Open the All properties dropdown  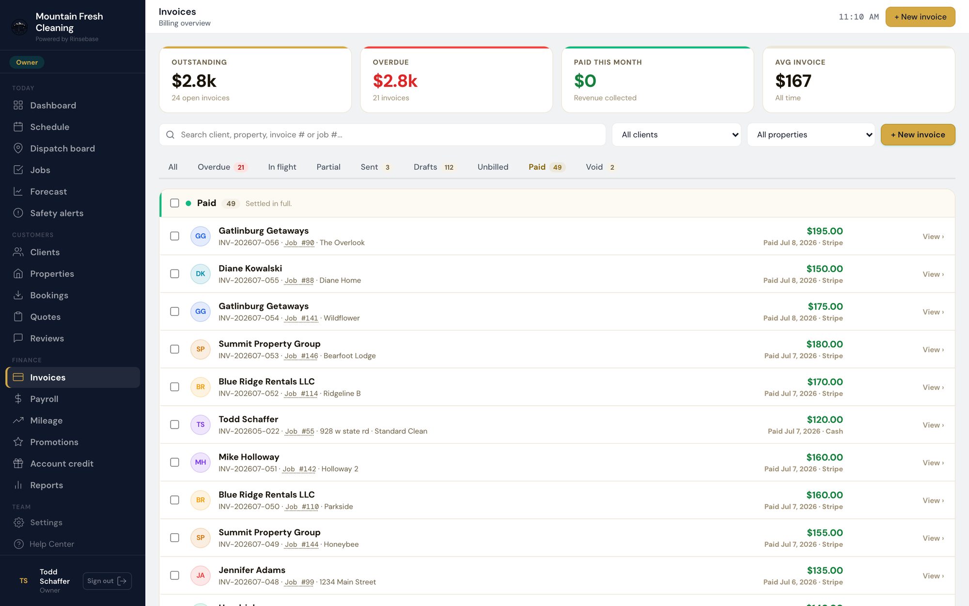click(x=811, y=135)
